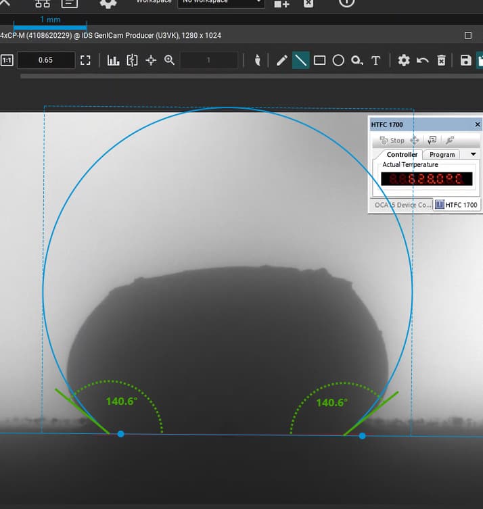Select the crosshair target tool
The width and height of the screenshot is (483, 509).
tap(151, 60)
